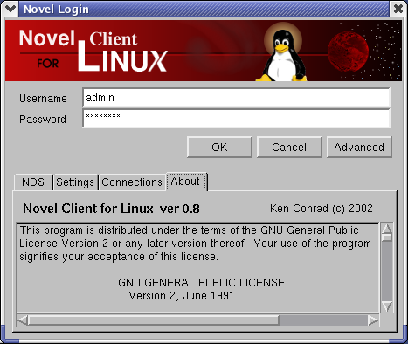Viewport: 408px width, 344px height.
Task: Click the 'Username' label
Action: point(43,99)
